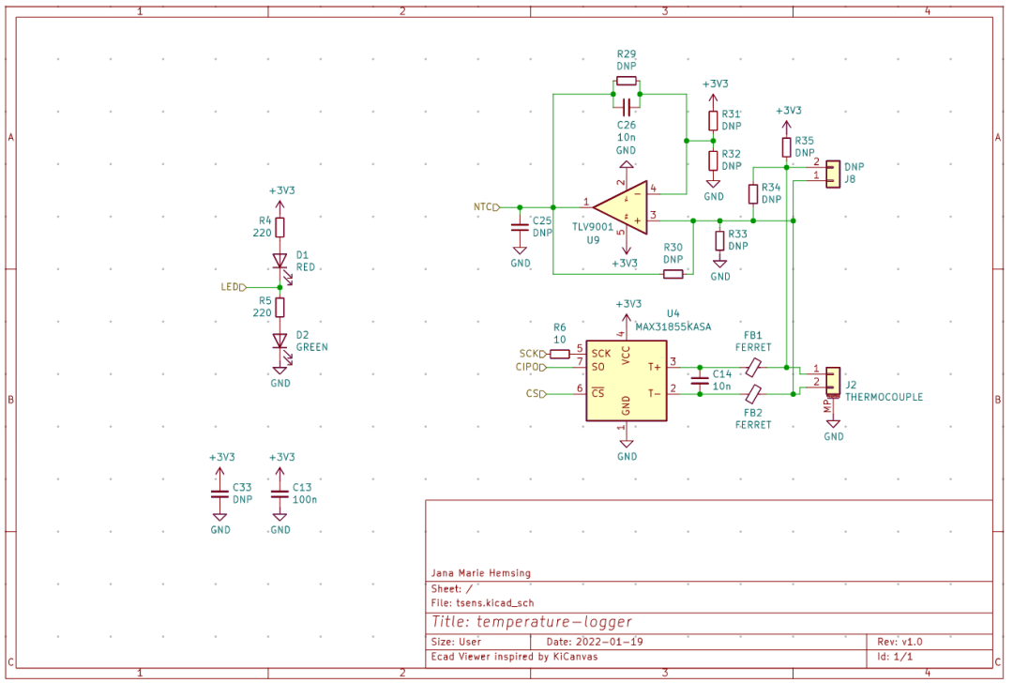Click resistor symbol R32
This screenshot has height=683, width=1013.
713,160
